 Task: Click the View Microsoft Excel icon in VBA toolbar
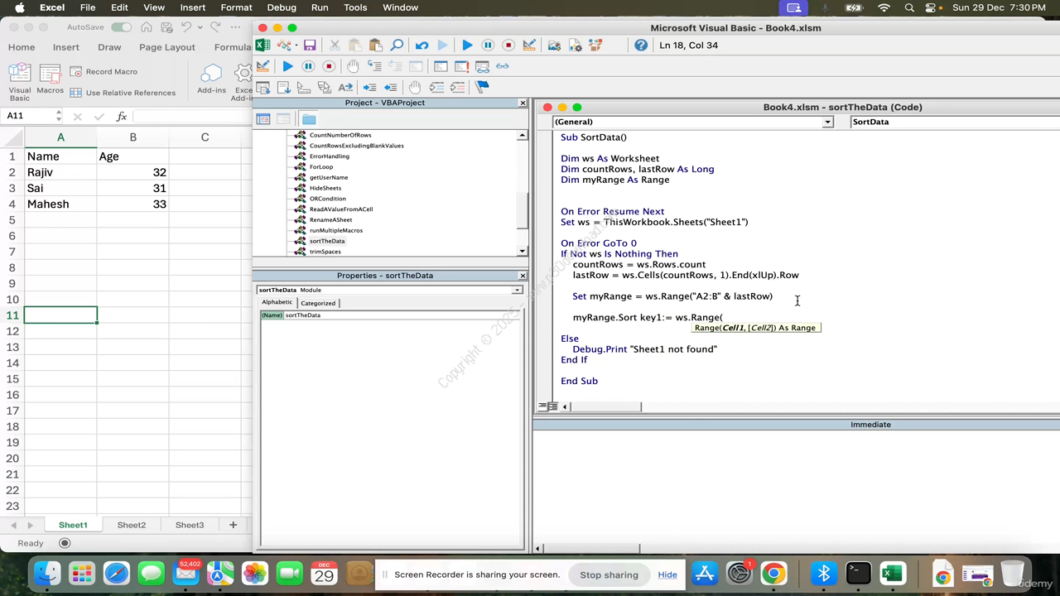click(263, 46)
